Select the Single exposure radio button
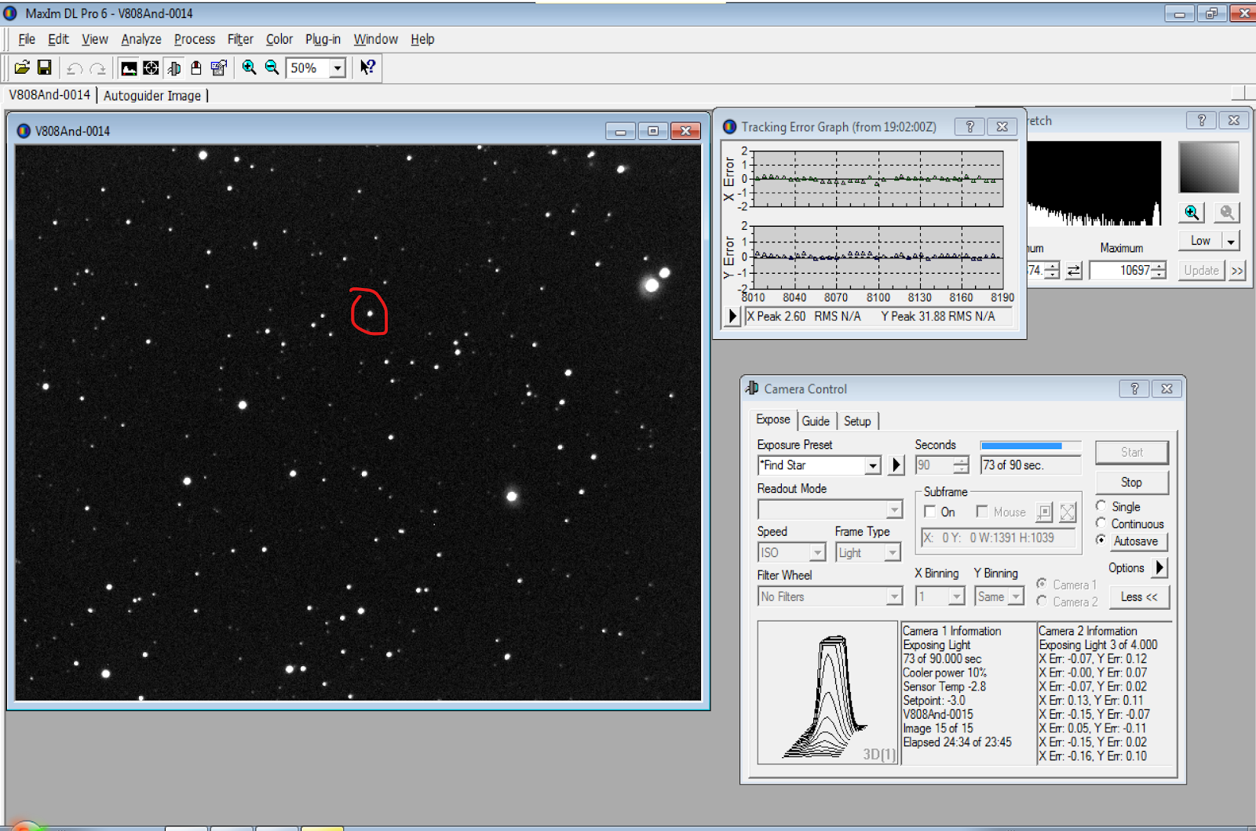 1101,506
